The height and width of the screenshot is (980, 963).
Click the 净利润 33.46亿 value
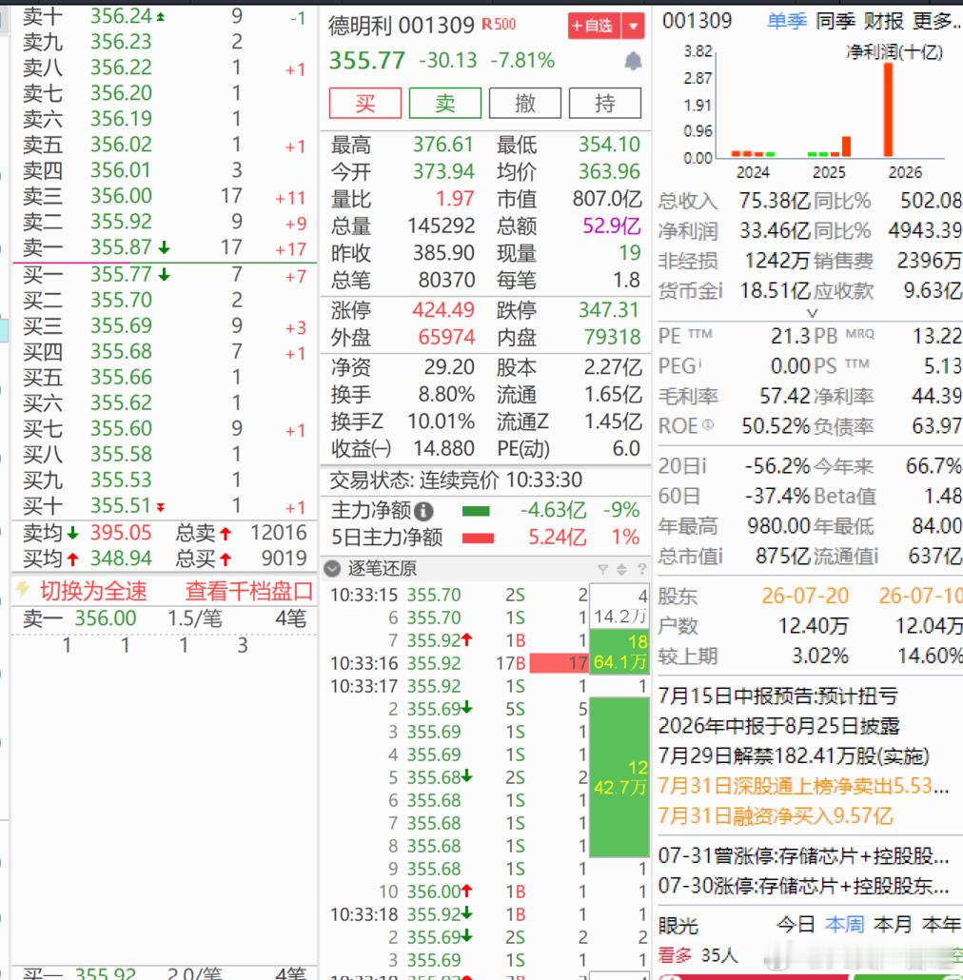775,230
